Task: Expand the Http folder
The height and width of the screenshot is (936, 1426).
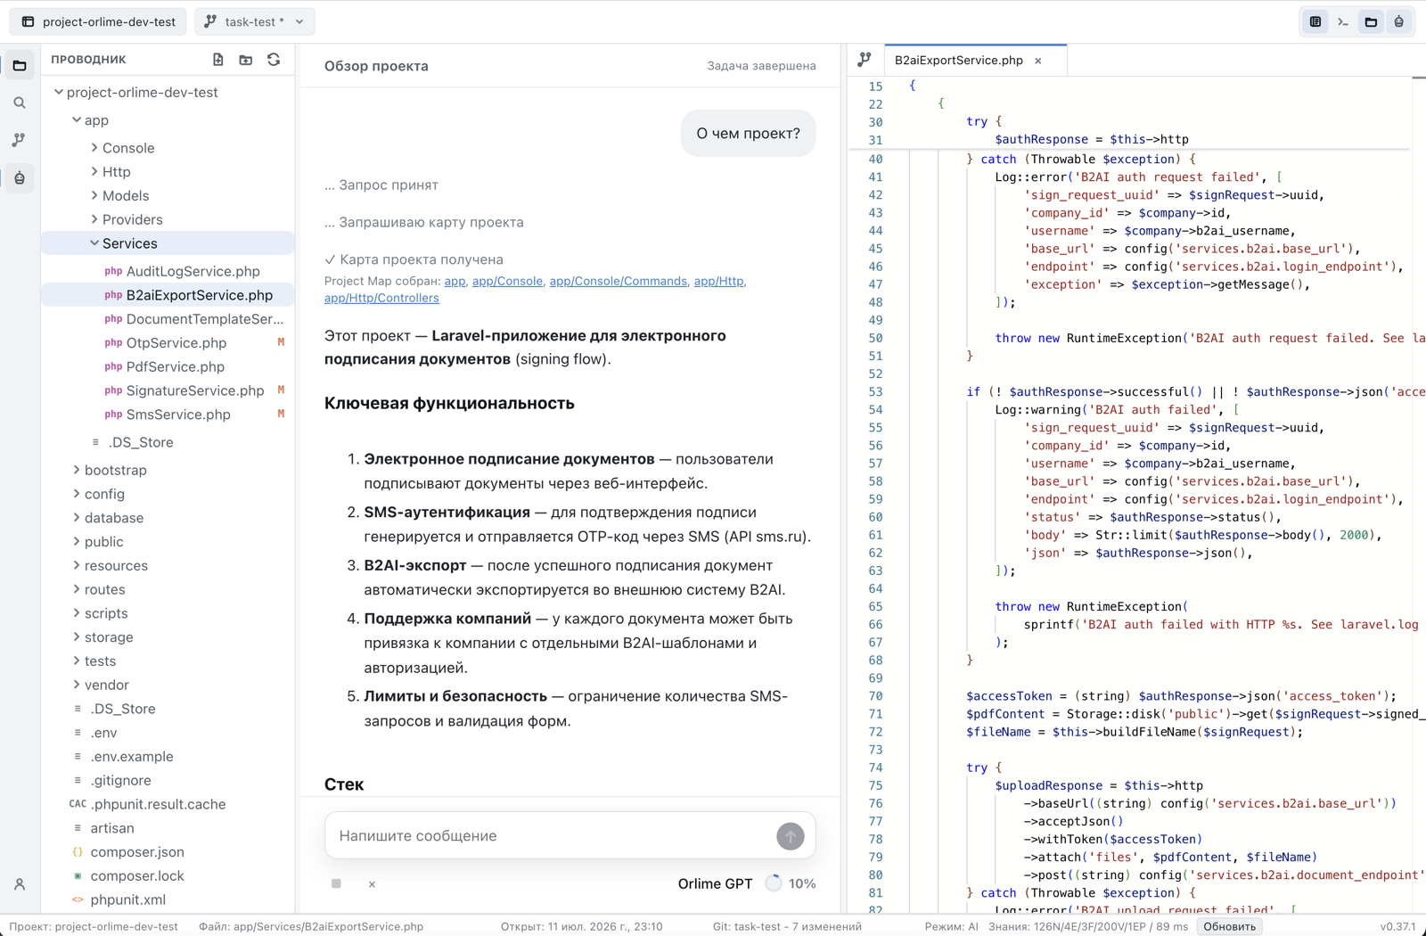Action: 94,171
